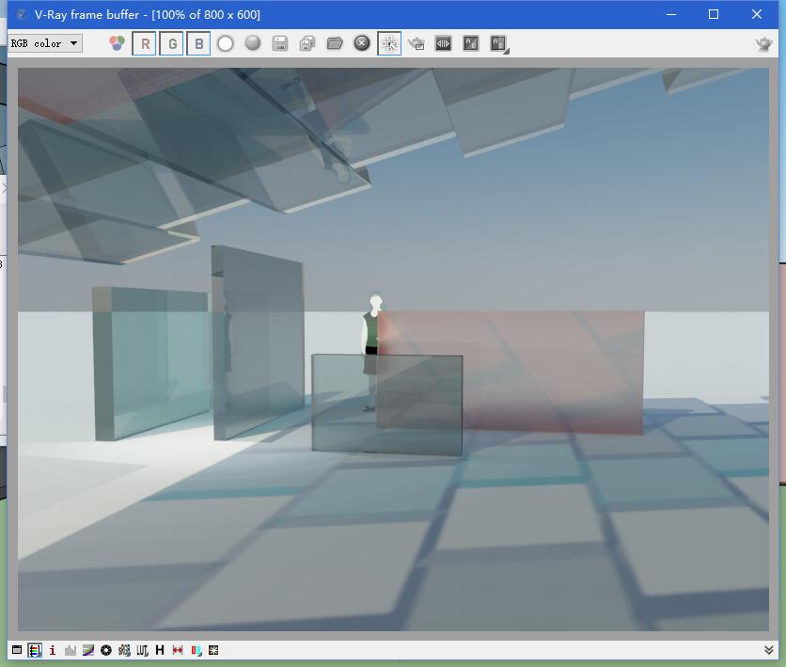Open A/B compare options with small arrow
786x667 pixels.
pos(506,51)
